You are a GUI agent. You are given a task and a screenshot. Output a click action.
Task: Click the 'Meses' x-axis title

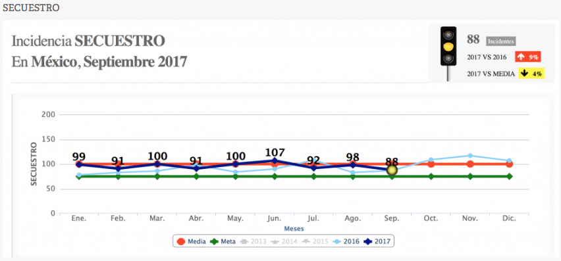294,229
